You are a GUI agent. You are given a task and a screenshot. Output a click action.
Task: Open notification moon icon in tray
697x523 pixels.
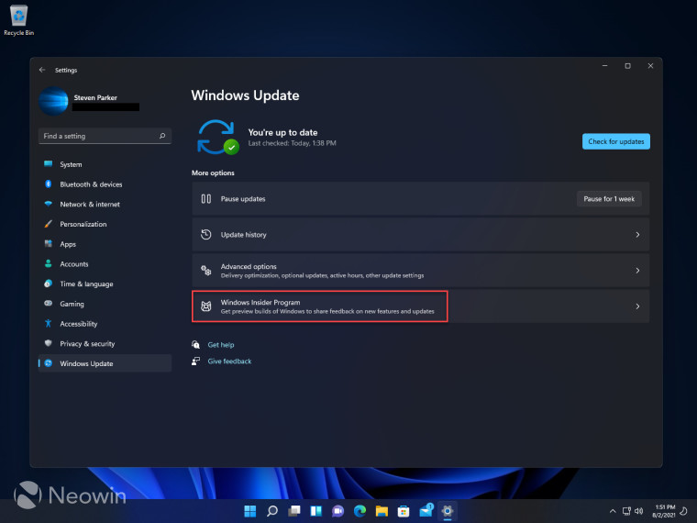[x=684, y=511]
